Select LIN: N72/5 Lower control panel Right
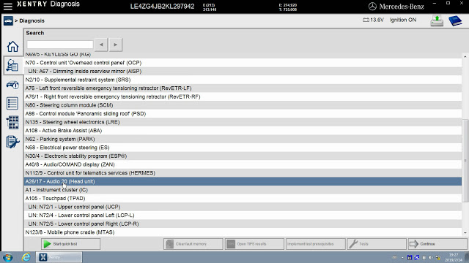 pyautogui.click(x=243, y=224)
